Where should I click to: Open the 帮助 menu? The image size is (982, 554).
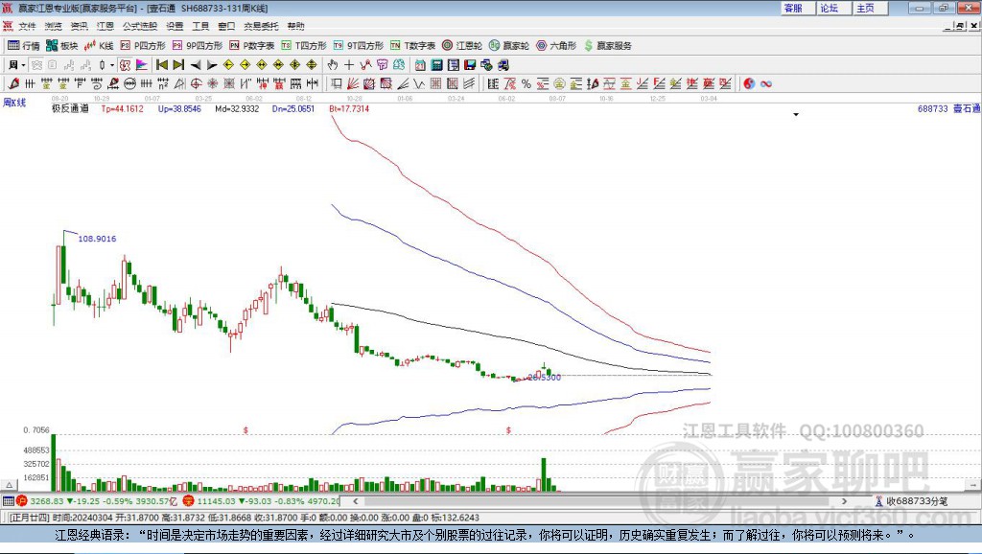(x=295, y=26)
